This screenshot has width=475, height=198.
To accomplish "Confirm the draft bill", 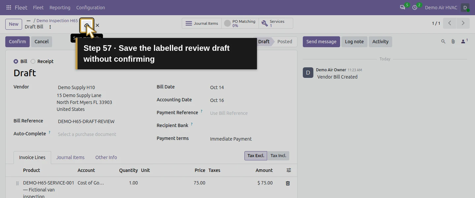I will [17, 42].
